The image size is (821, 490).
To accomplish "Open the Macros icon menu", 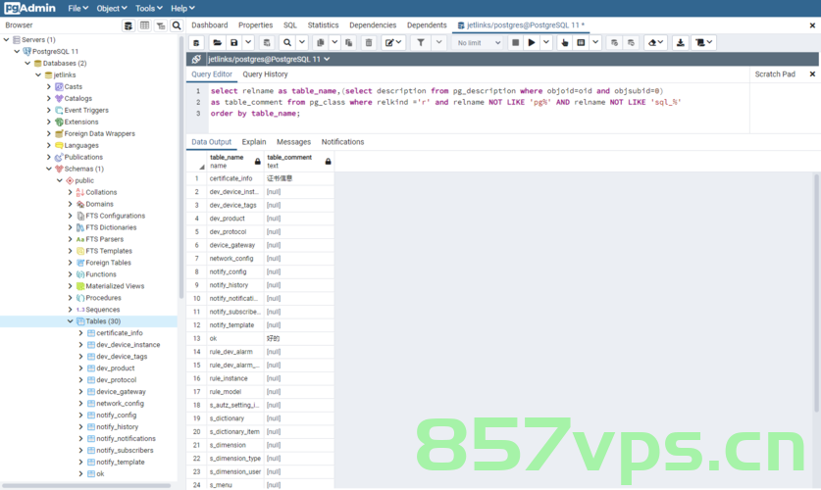I will pos(703,43).
